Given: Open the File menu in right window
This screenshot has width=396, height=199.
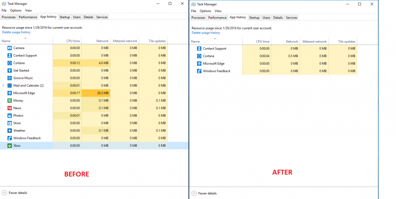Looking at the screenshot, I should 194,11.
